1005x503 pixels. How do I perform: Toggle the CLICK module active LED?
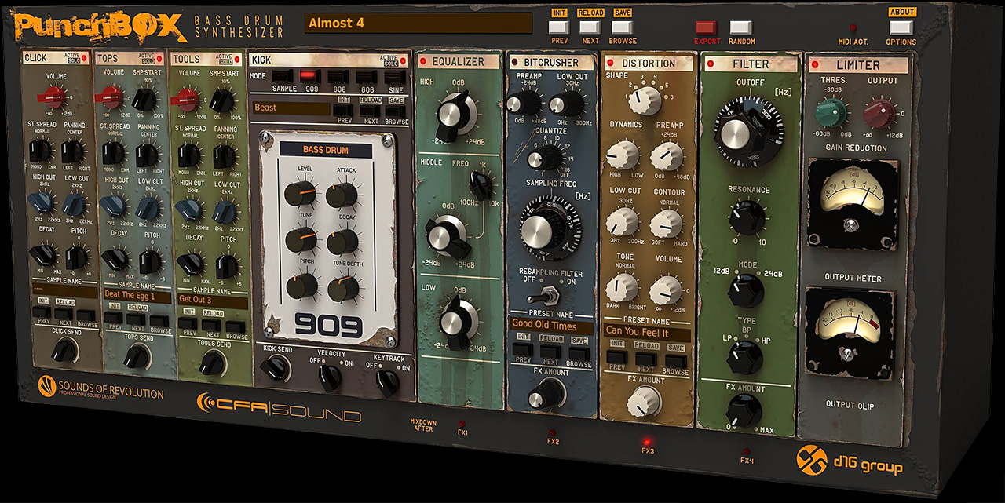(84, 60)
